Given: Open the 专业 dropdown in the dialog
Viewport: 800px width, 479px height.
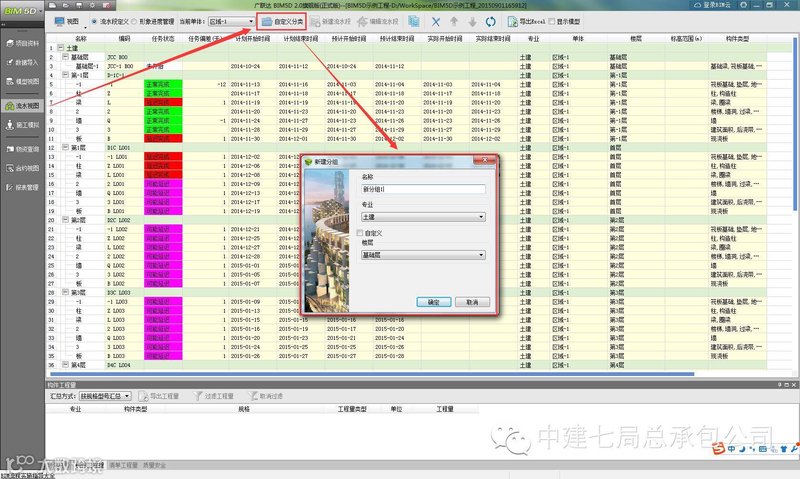Looking at the screenshot, I should [x=423, y=217].
